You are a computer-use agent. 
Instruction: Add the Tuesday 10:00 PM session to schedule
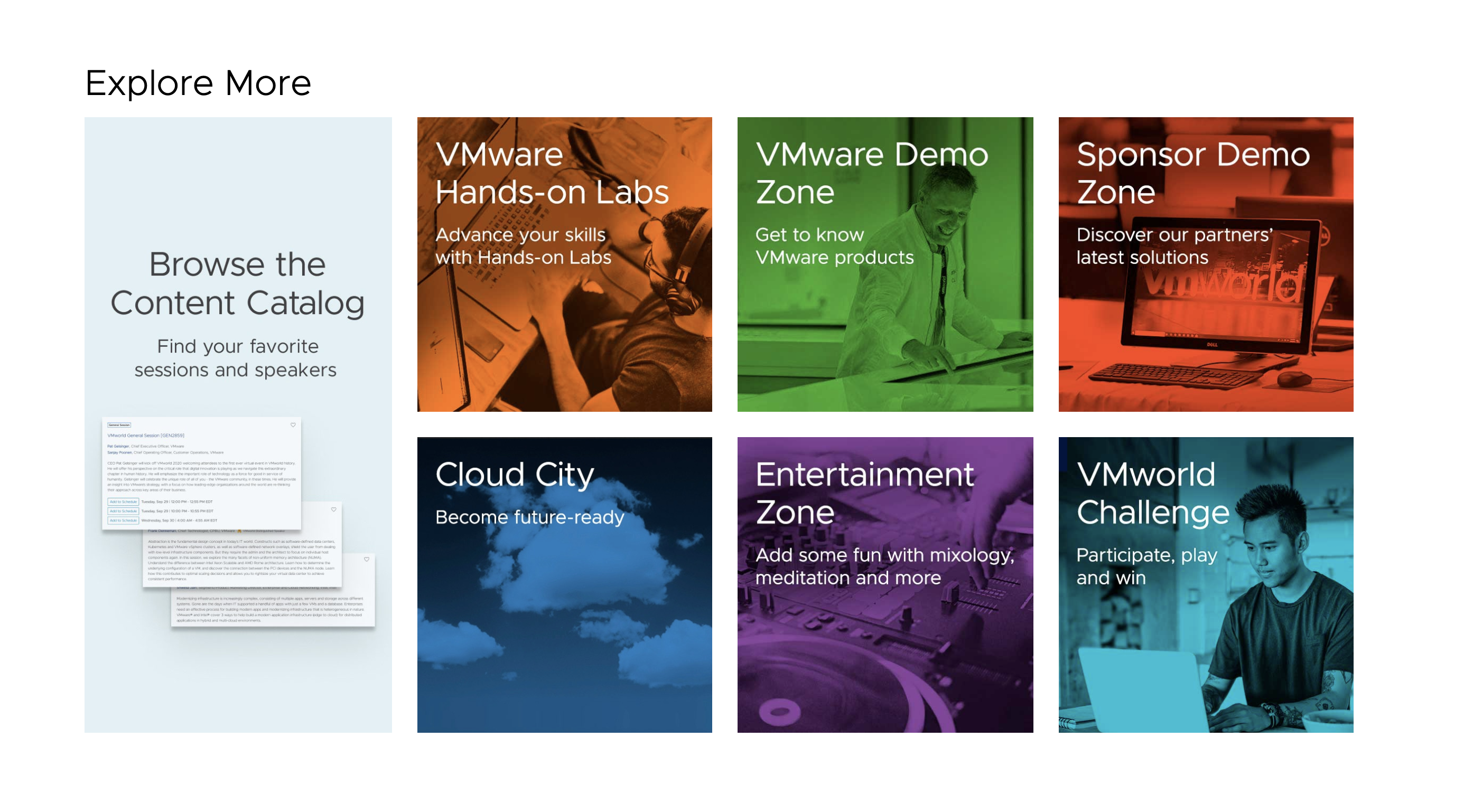(x=123, y=511)
